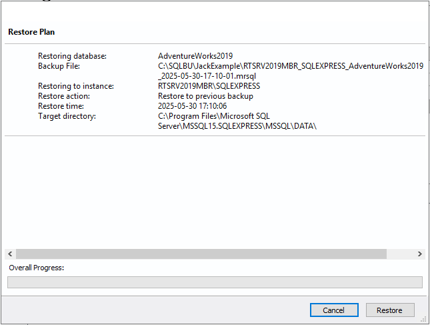Click the 'Target directory:' label
430x325 pixels.
point(67,116)
